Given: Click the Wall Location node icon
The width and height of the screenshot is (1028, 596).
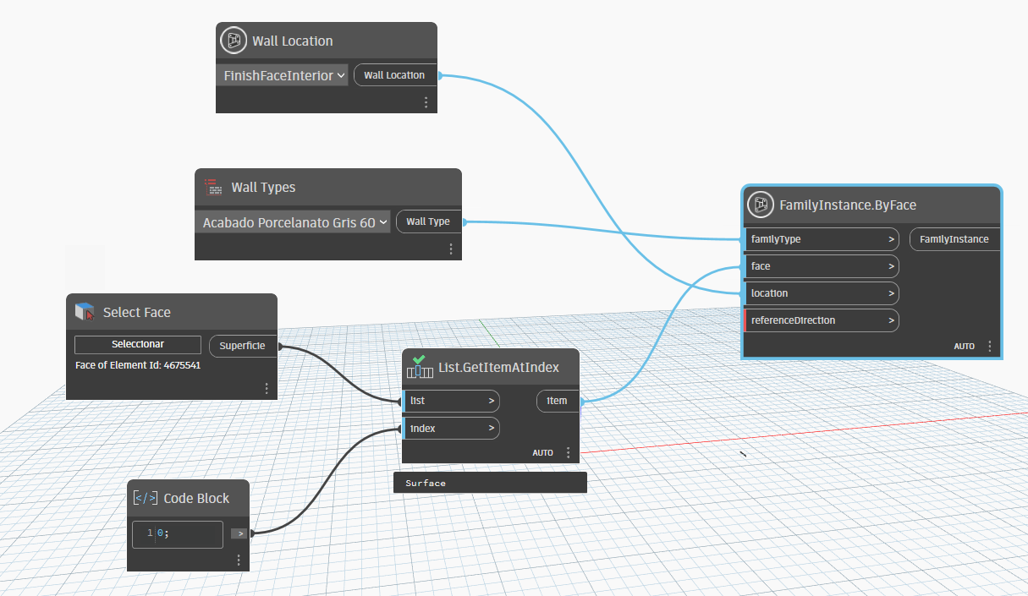Looking at the screenshot, I should pos(234,41).
